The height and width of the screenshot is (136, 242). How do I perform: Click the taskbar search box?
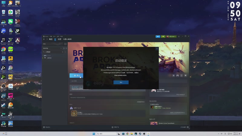pyautogui.click(x=106, y=134)
